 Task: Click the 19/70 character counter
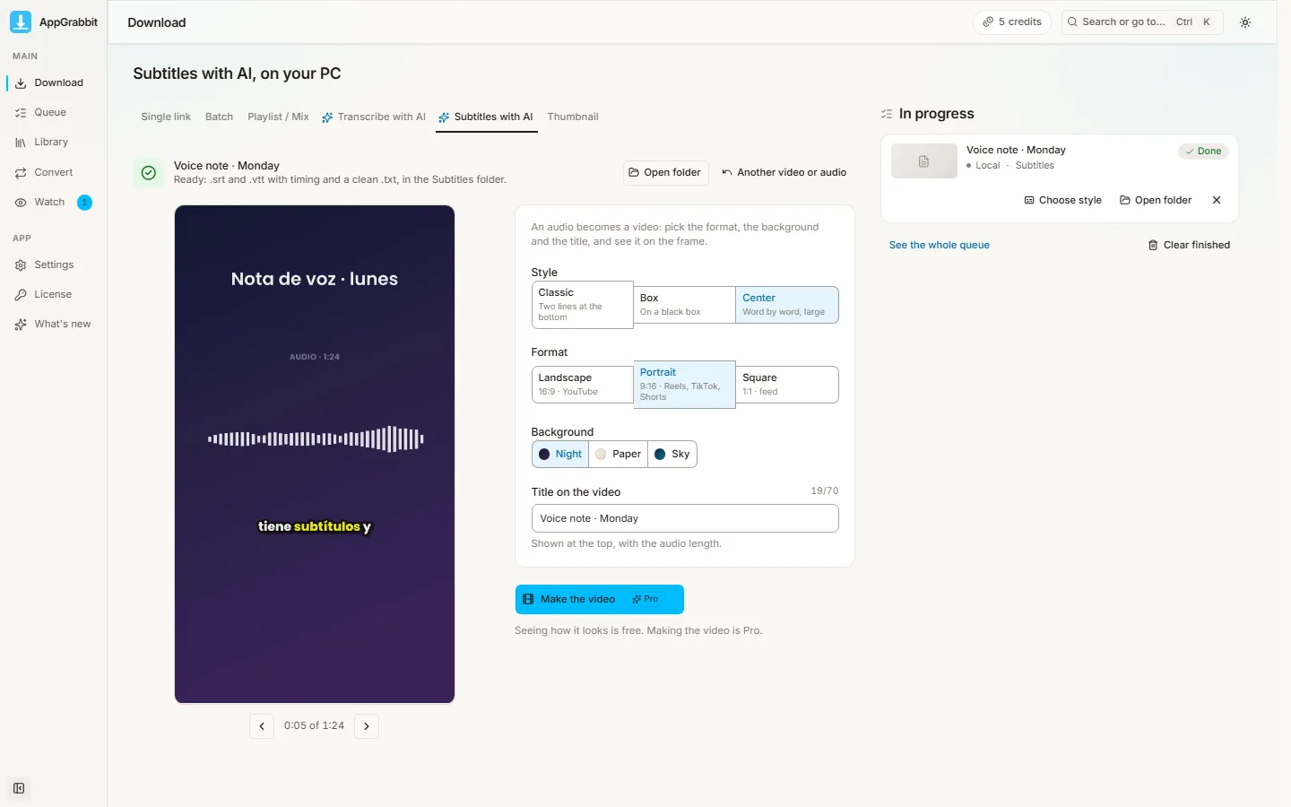825,490
